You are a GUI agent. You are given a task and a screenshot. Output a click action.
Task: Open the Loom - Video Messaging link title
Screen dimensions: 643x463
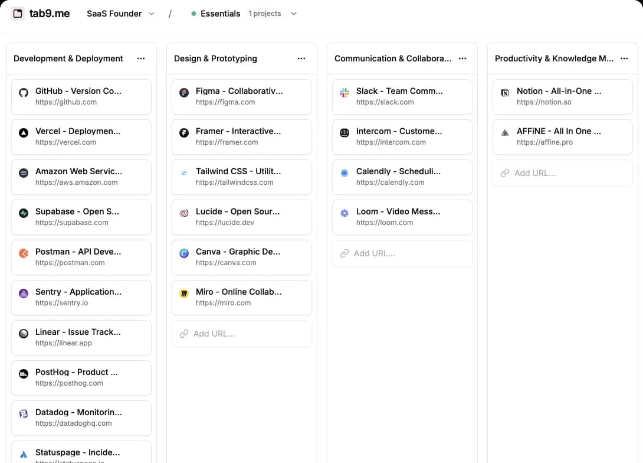(398, 211)
